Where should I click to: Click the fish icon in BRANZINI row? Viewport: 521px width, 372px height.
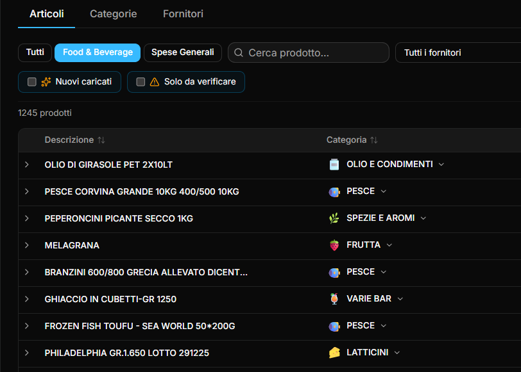tap(334, 272)
